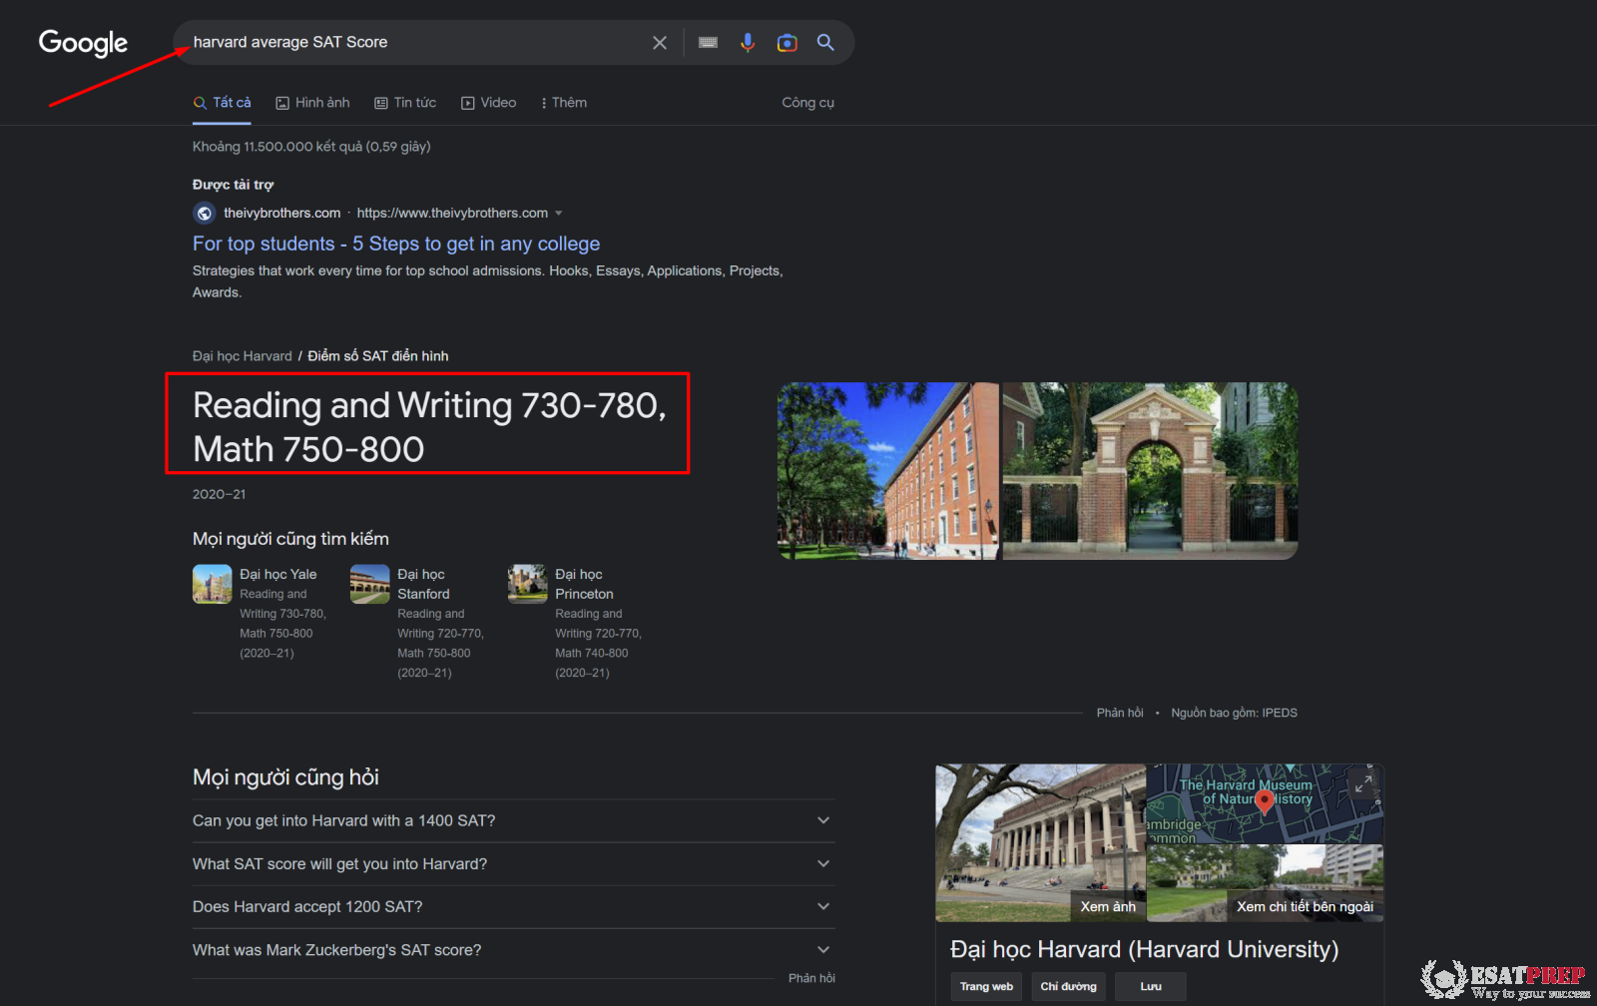Viewport: 1597px width, 1006px height.
Task: Open the Đại học Yale thumbnail
Action: [x=212, y=584]
